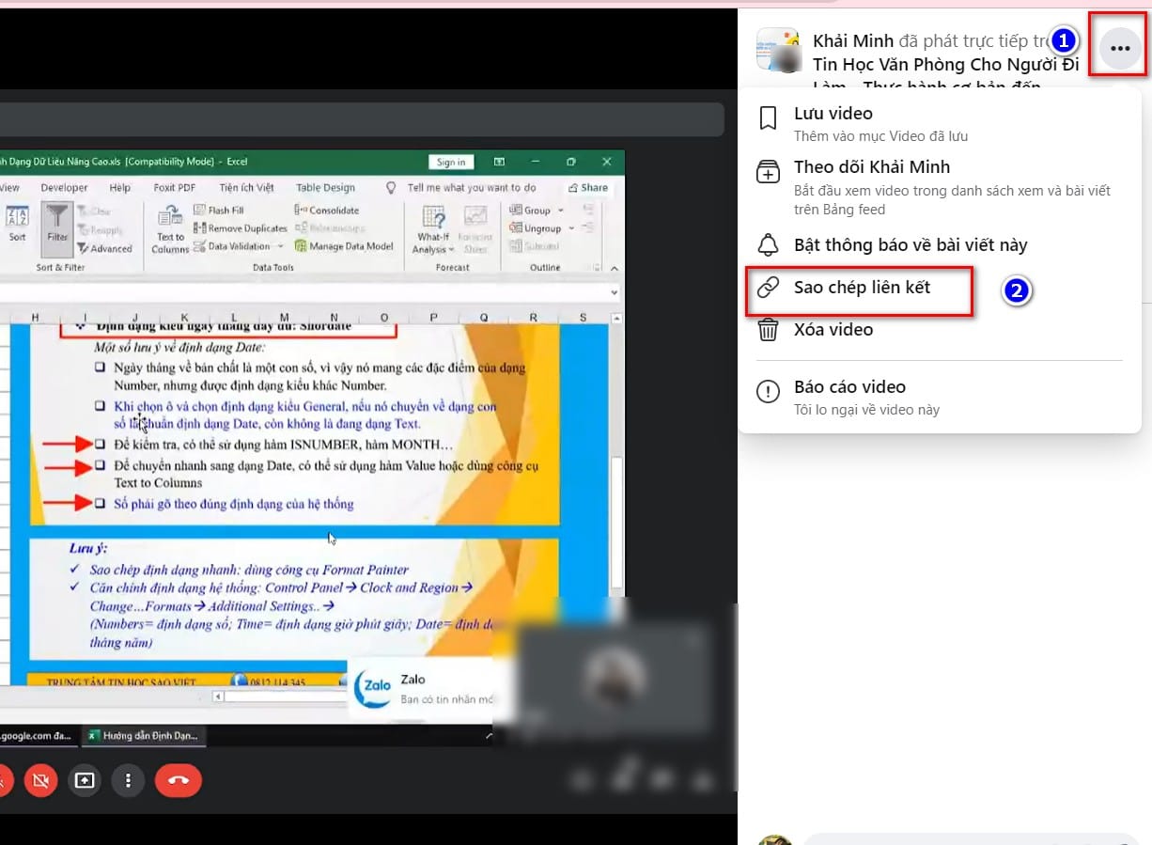
Task: Click the notification bell icon
Action: 768,245
